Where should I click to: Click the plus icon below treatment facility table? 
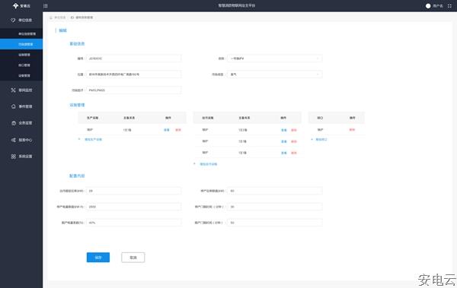pos(194,164)
